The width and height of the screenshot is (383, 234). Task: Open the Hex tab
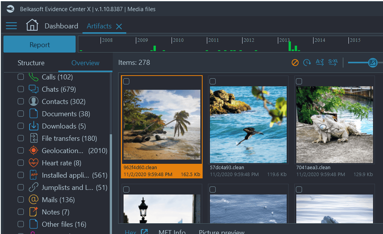click(x=130, y=232)
